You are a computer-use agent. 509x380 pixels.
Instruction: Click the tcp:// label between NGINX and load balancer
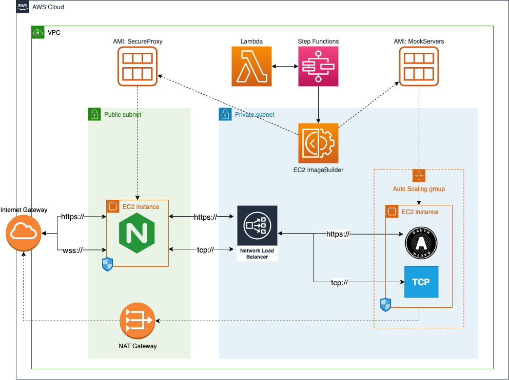pos(205,250)
